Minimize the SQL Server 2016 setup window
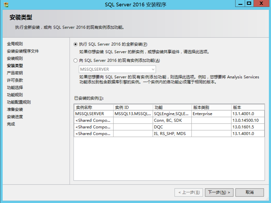271x203 pixels. tap(240, 3)
